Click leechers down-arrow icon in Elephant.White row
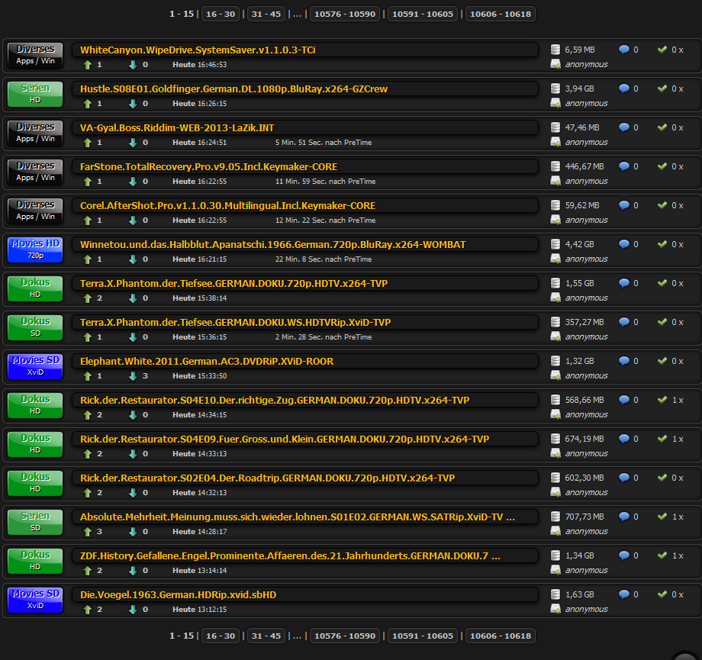This screenshot has height=660, width=702. click(x=133, y=376)
